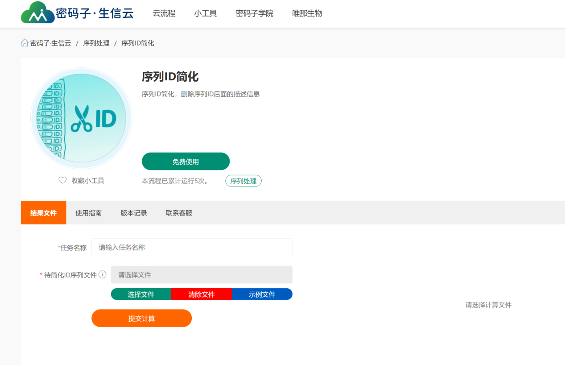
Task: Click the 序列ID简化 breadcrumb item
Action: (138, 43)
